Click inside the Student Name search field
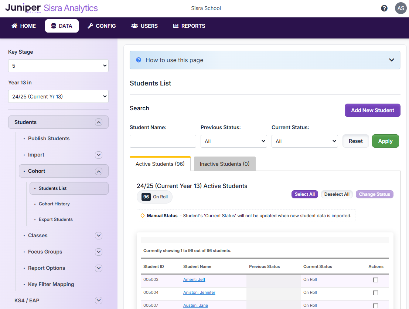Viewport: 409px width, 309px height. click(x=163, y=141)
